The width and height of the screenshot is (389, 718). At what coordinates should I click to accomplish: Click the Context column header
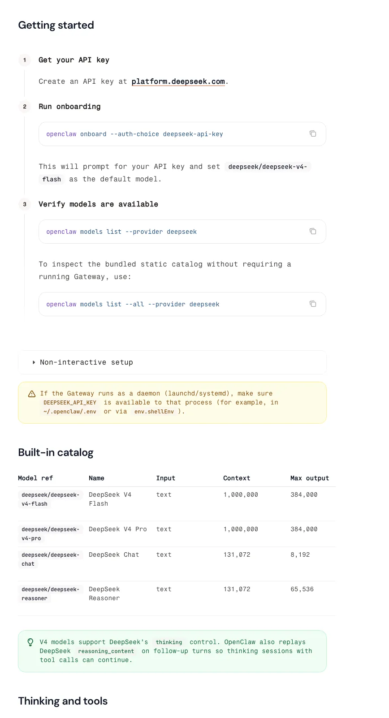[x=237, y=478]
